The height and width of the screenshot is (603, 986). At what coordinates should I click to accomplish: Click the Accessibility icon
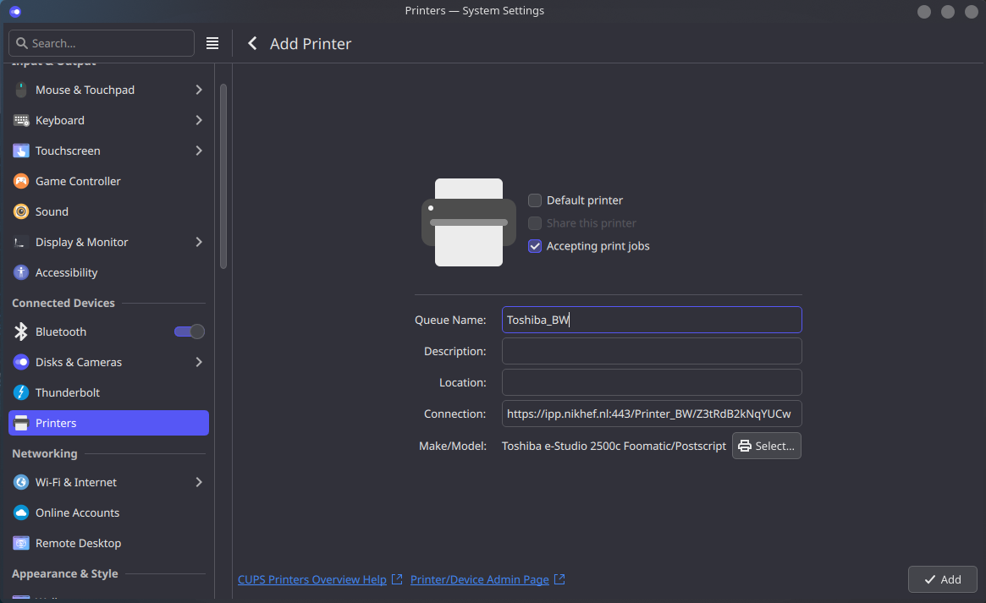pyautogui.click(x=21, y=272)
